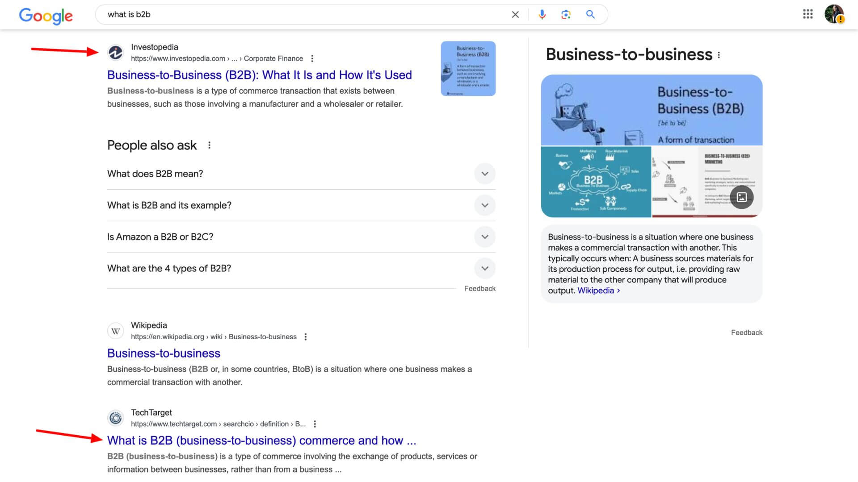
Task: Click the Wikipedia site name label
Action: (x=149, y=325)
